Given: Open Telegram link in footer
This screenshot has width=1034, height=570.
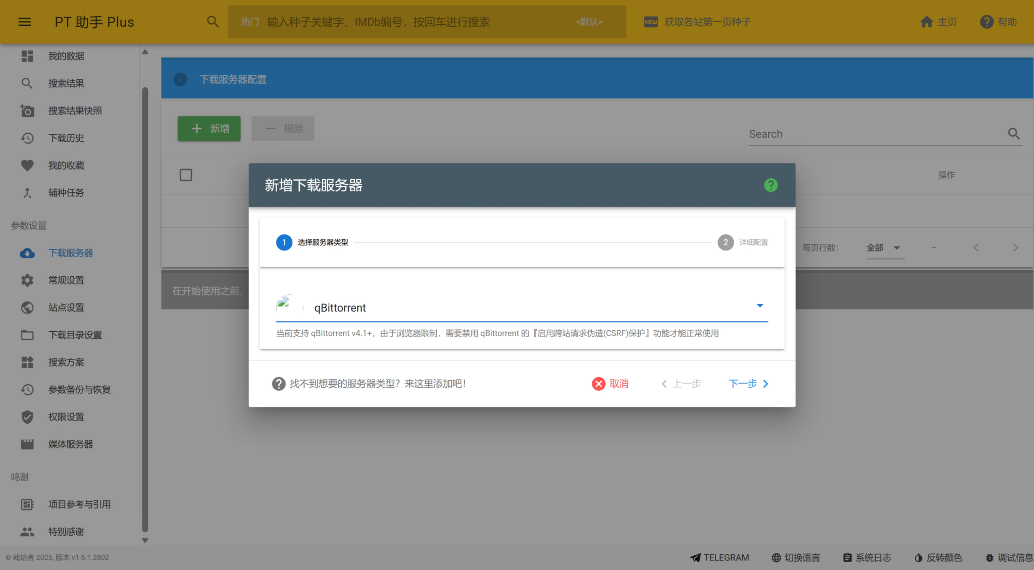Looking at the screenshot, I should [x=719, y=557].
